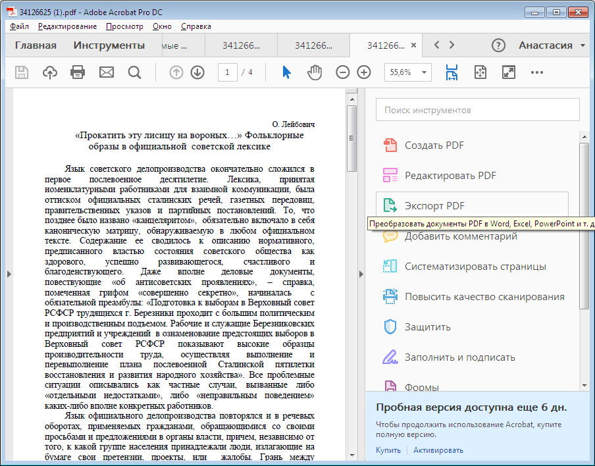Activate the arrow selection tool

286,72
